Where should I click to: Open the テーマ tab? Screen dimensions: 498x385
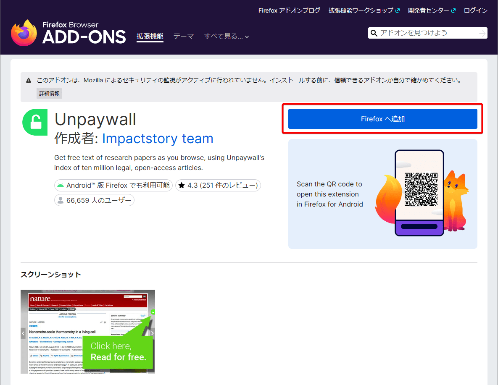click(184, 36)
